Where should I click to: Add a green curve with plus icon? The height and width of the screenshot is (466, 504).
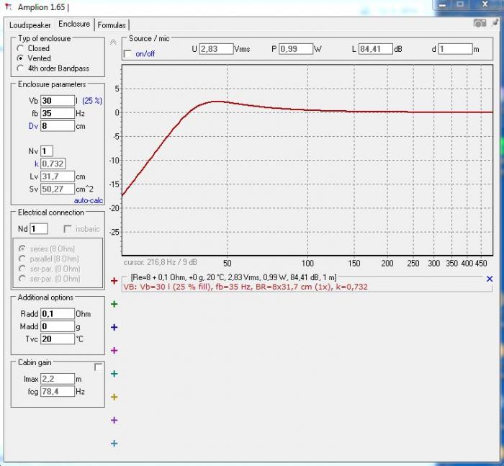tap(114, 304)
